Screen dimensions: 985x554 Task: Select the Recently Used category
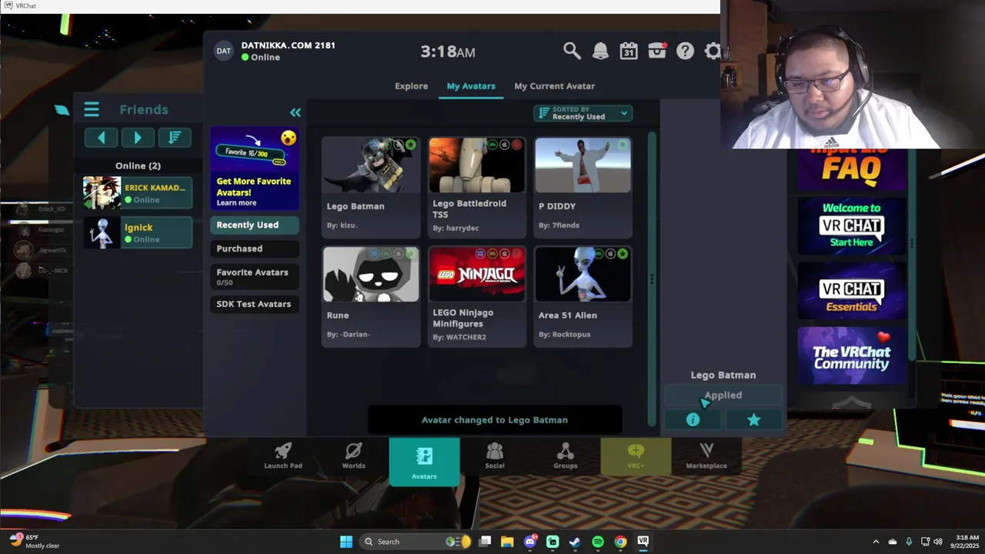click(255, 225)
